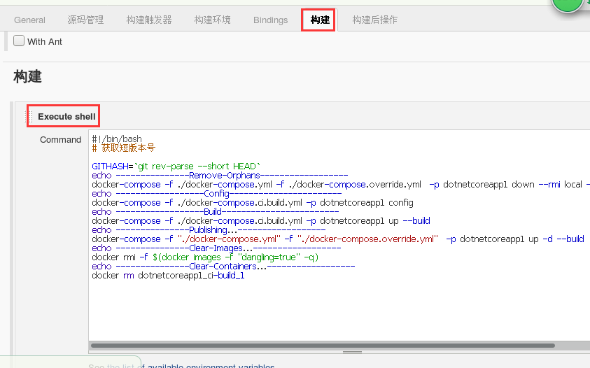Viewport: 590px width, 368px height.
Task: Click the Command field label
Action: pyautogui.click(x=61, y=140)
